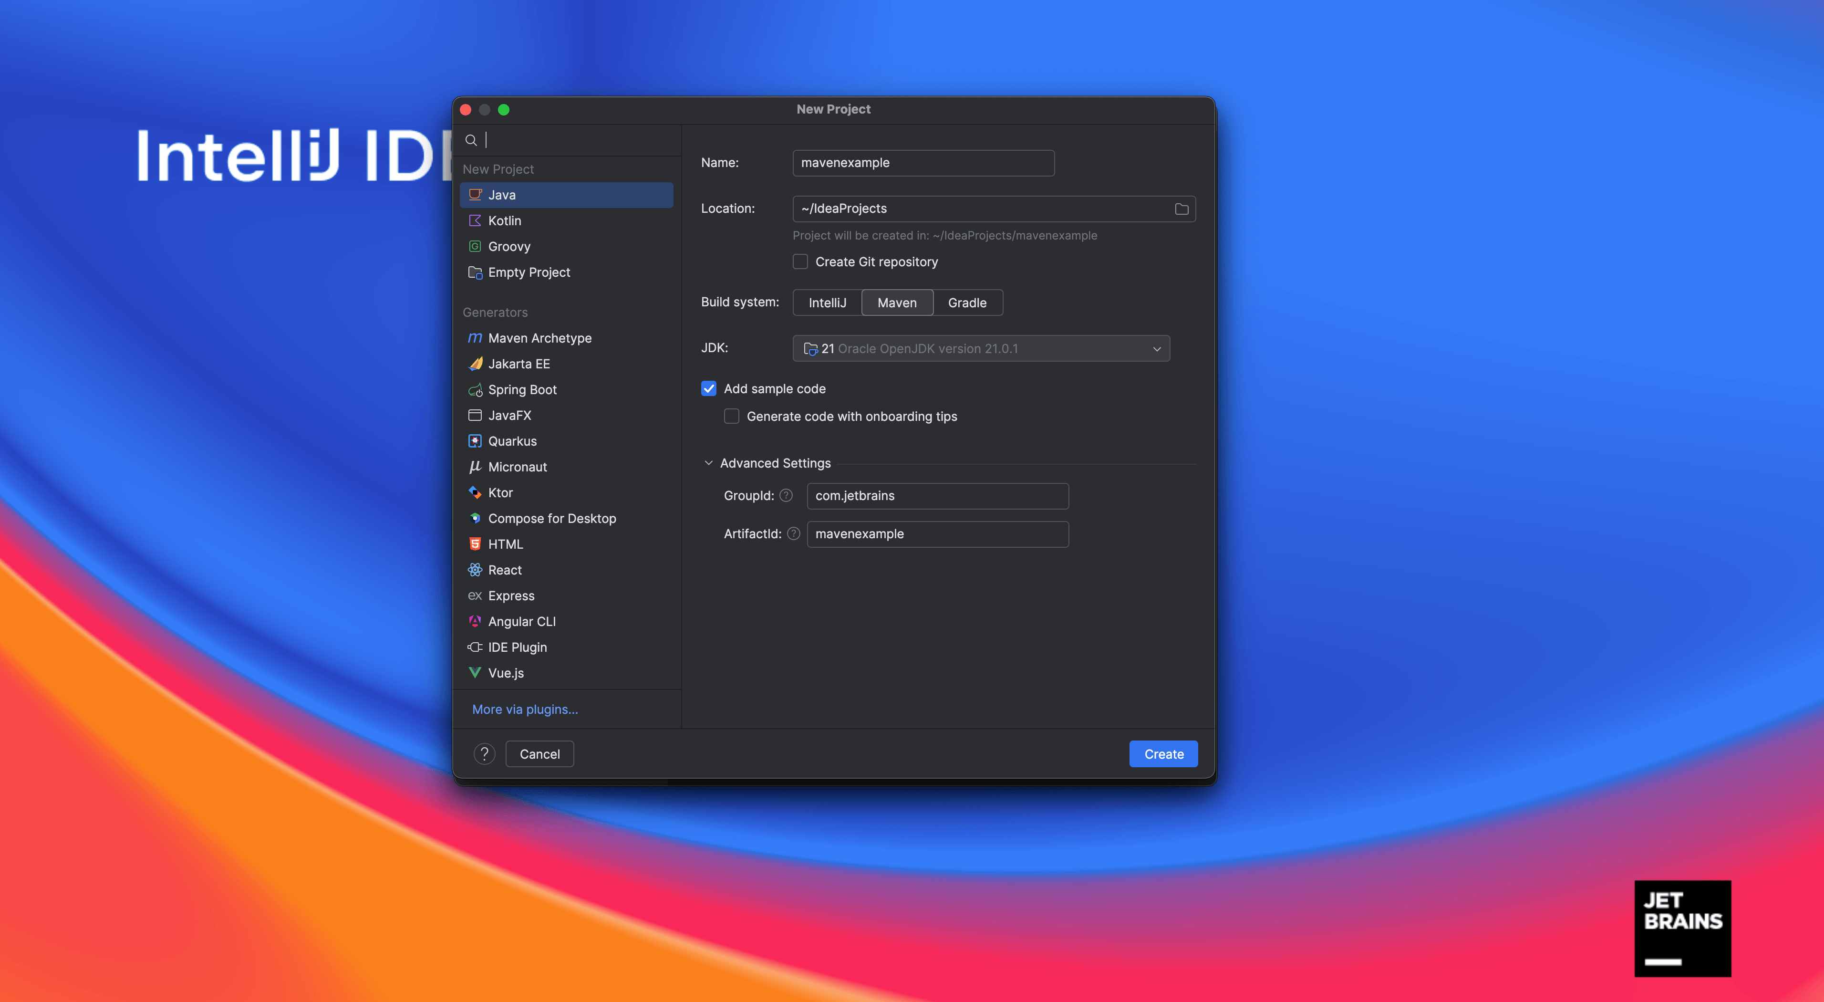The width and height of the screenshot is (1824, 1002).
Task: Open More via plugins link
Action: tap(524, 709)
